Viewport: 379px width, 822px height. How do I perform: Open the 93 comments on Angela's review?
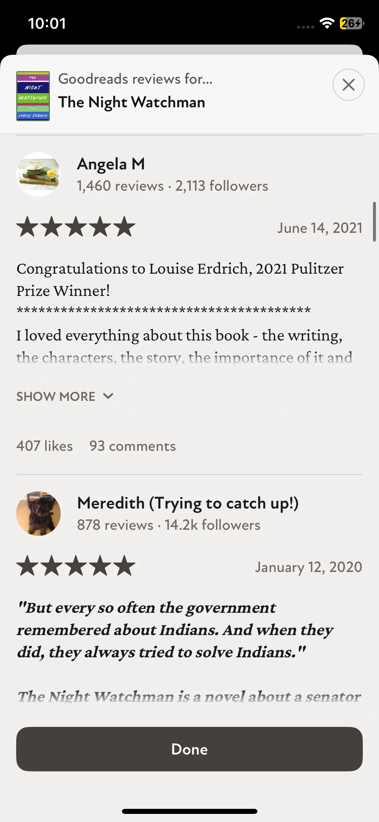[x=132, y=446]
